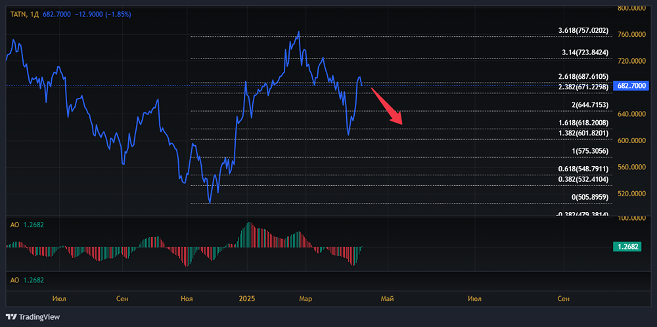Click the green 1.2682 AO axis tag

[630, 247]
